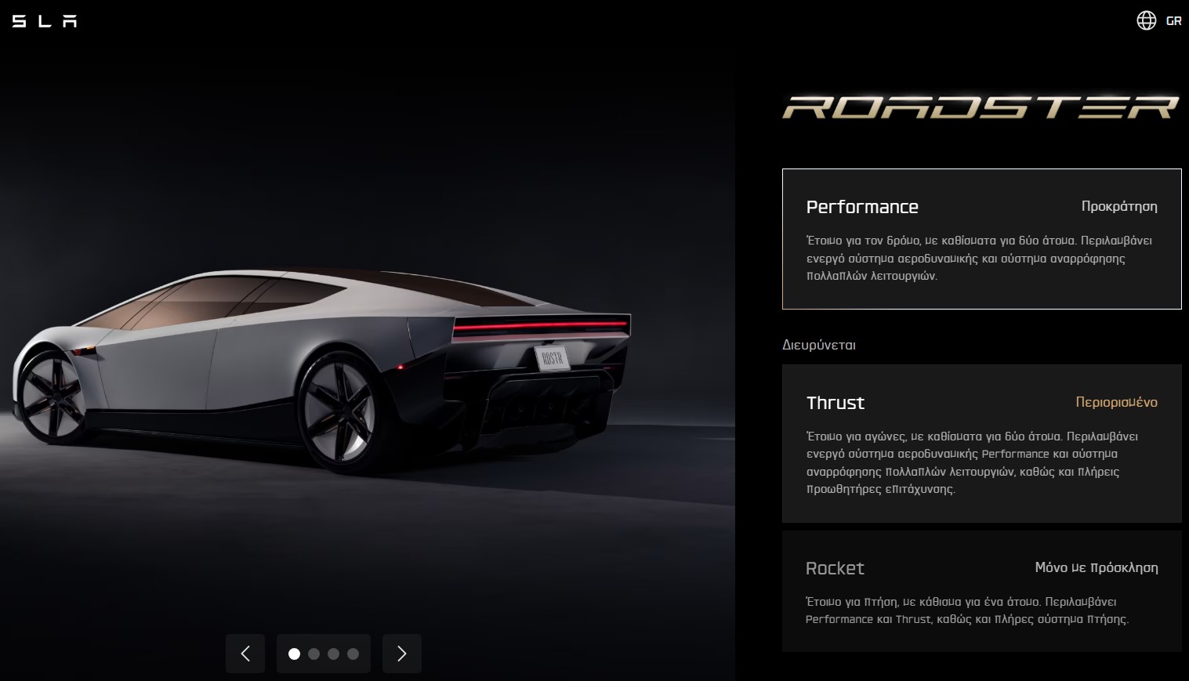
Task: Click the Προκράτηση label on Performance
Action: (x=1119, y=206)
